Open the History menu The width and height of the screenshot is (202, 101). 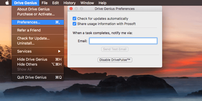[x=70, y=3]
